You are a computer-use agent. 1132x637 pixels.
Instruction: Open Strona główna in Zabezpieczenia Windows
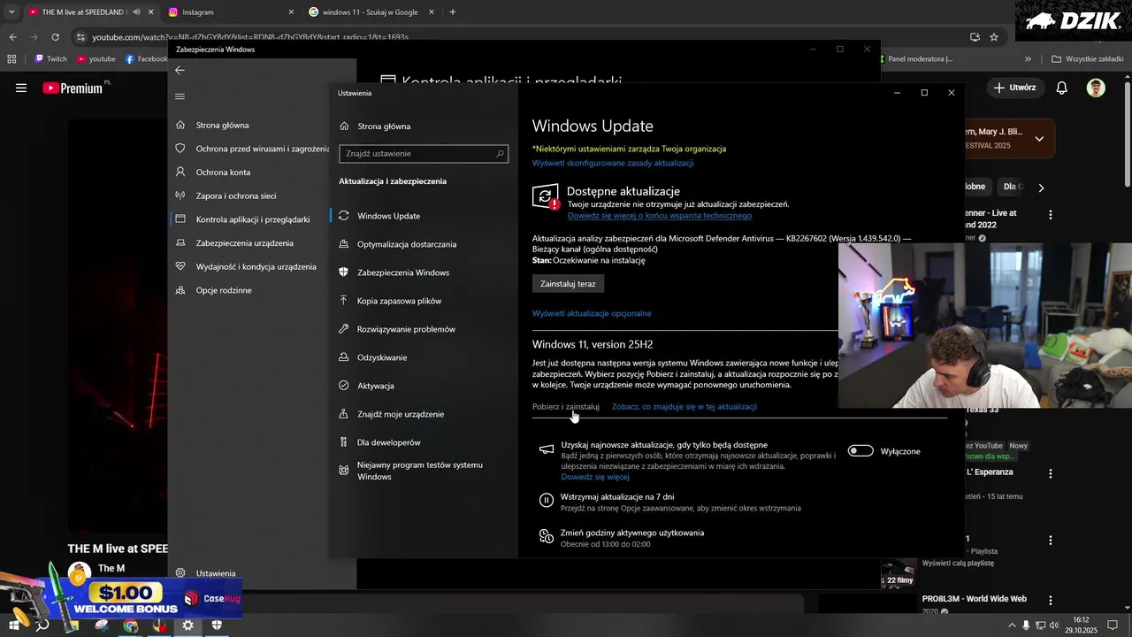pos(222,126)
